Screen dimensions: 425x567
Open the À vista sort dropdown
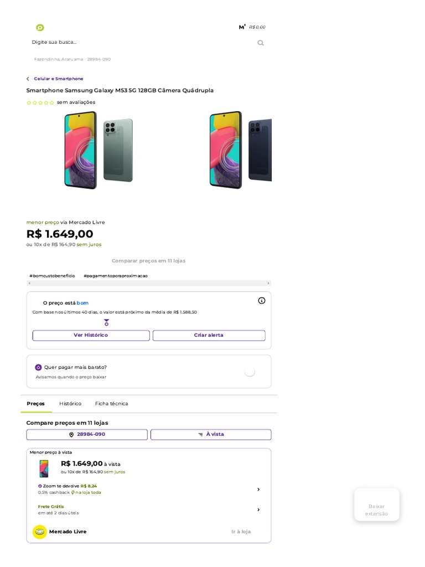[211, 435]
